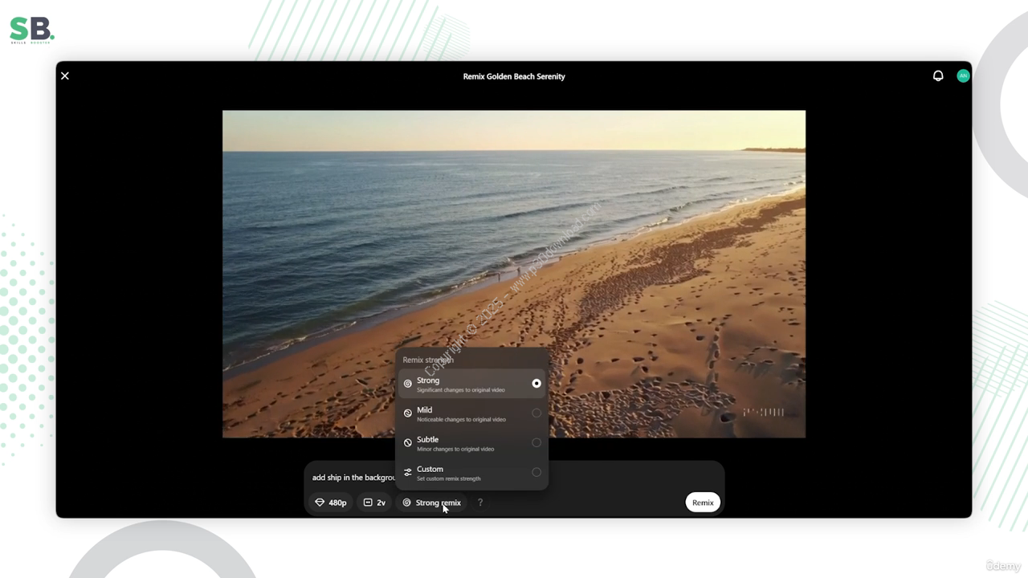Choose the Custom remix strength option
This screenshot has width=1028, height=578.
pos(472,473)
